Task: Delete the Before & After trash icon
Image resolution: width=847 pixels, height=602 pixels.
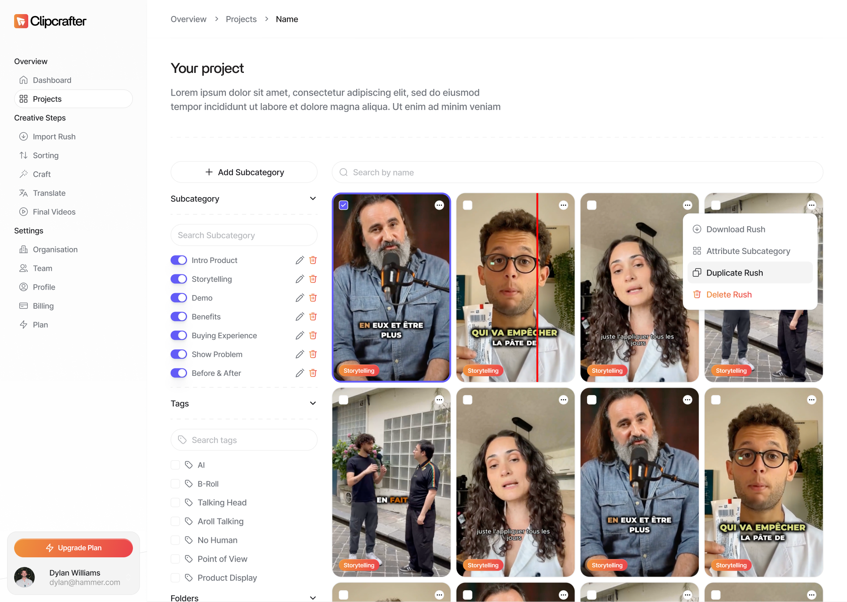Action: tap(313, 373)
